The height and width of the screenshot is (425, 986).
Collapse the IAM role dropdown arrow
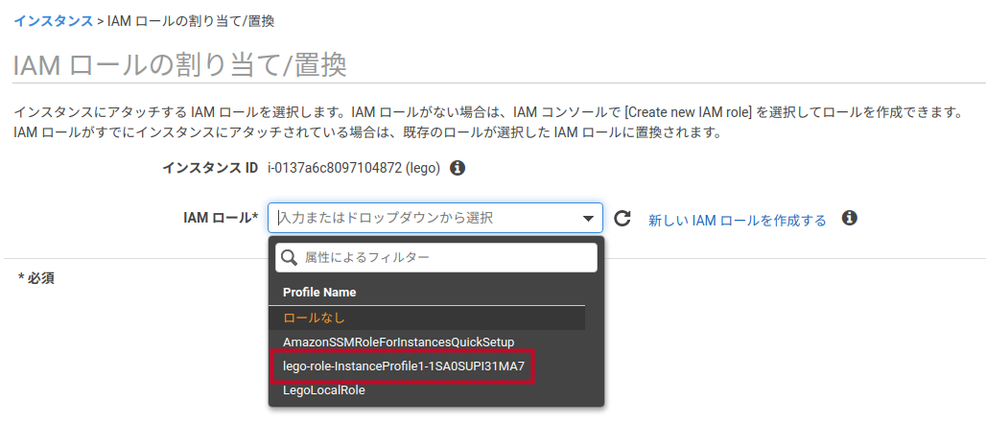(x=589, y=219)
